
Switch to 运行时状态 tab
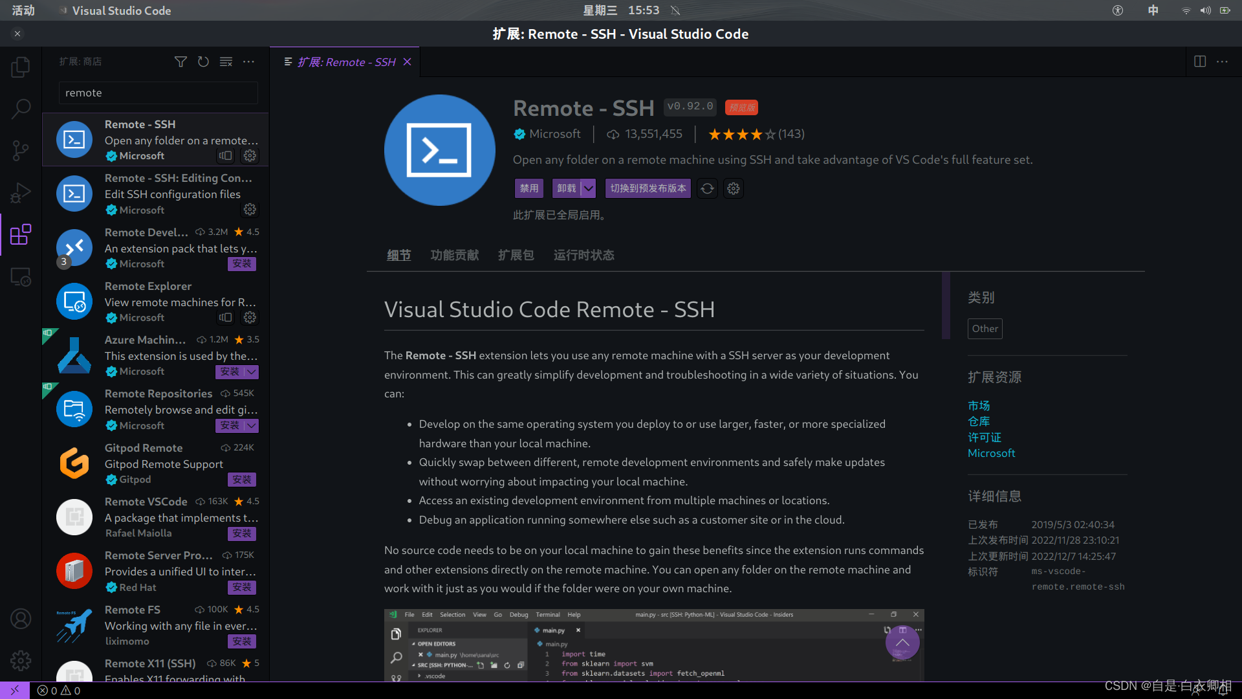[584, 255]
